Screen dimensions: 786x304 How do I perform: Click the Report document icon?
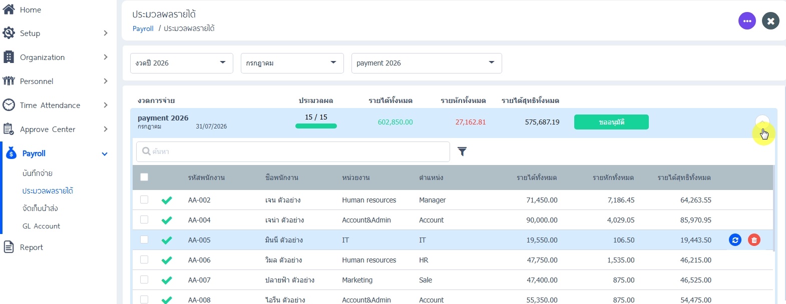pos(9,247)
